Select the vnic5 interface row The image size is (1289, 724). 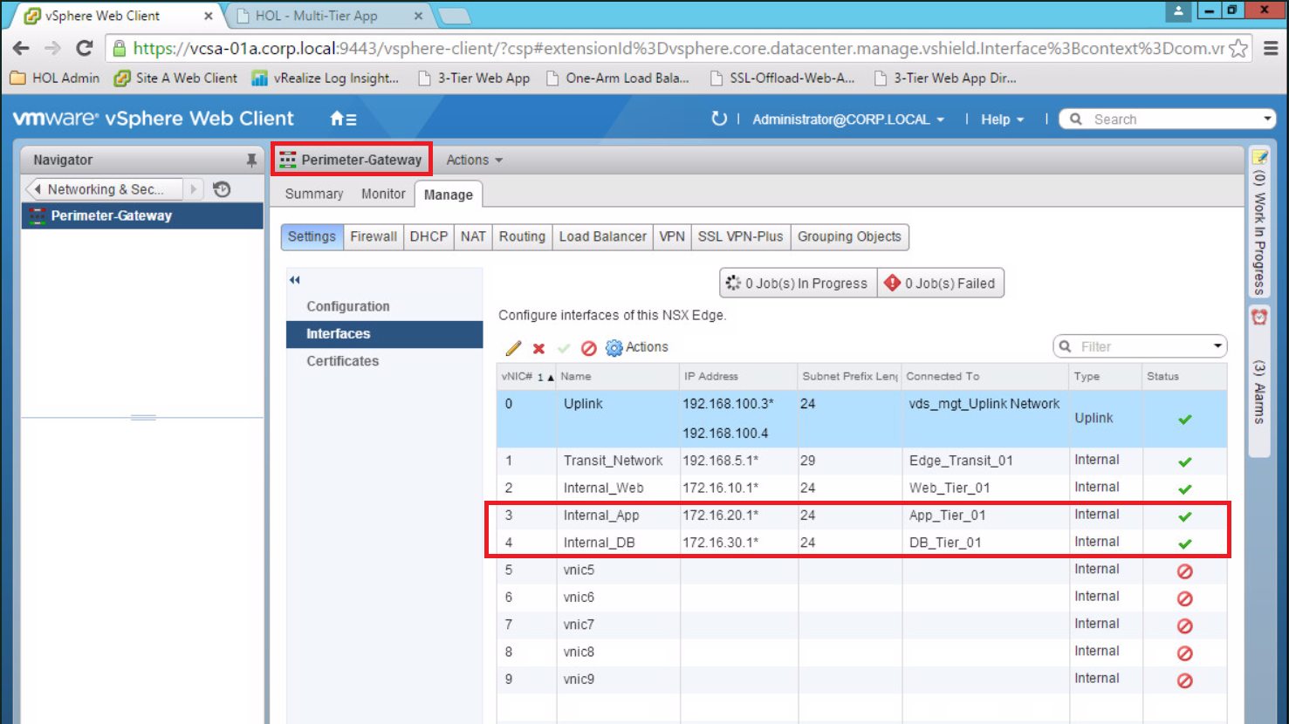(861, 570)
